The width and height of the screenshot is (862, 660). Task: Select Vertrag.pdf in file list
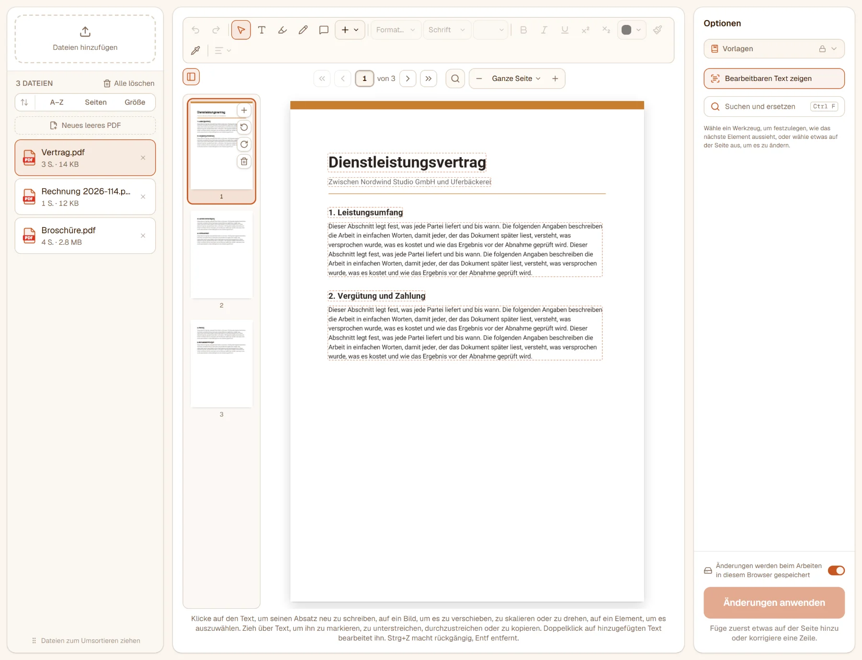85,158
